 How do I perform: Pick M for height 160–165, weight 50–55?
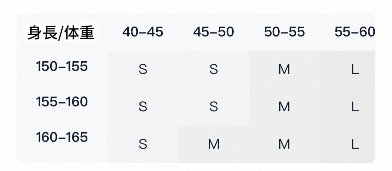point(284,144)
